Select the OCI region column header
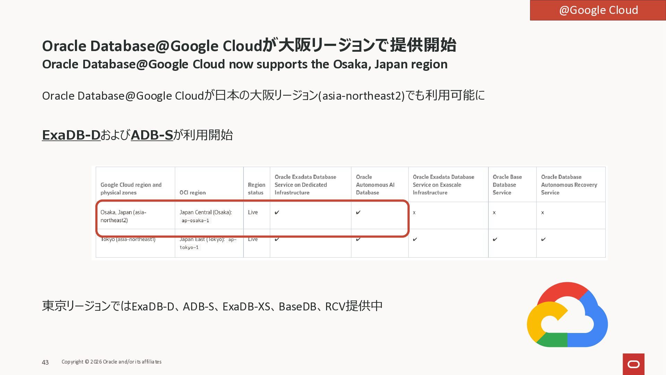Viewport: 666px width, 375px height. pyautogui.click(x=193, y=193)
